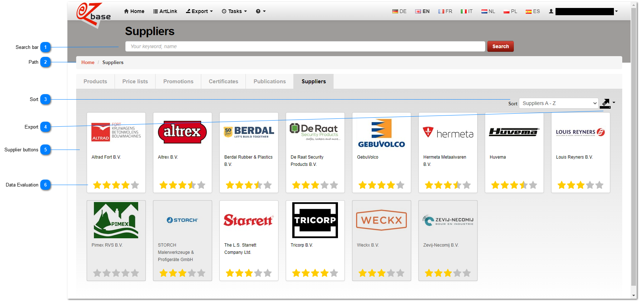Open the Berdal Rubber & Plastics logo

click(249, 132)
